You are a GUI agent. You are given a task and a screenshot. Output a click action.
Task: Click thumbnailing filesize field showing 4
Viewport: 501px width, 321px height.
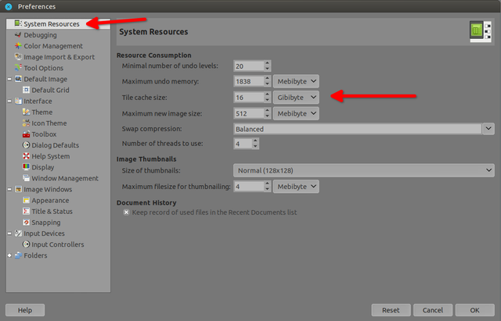click(249, 187)
